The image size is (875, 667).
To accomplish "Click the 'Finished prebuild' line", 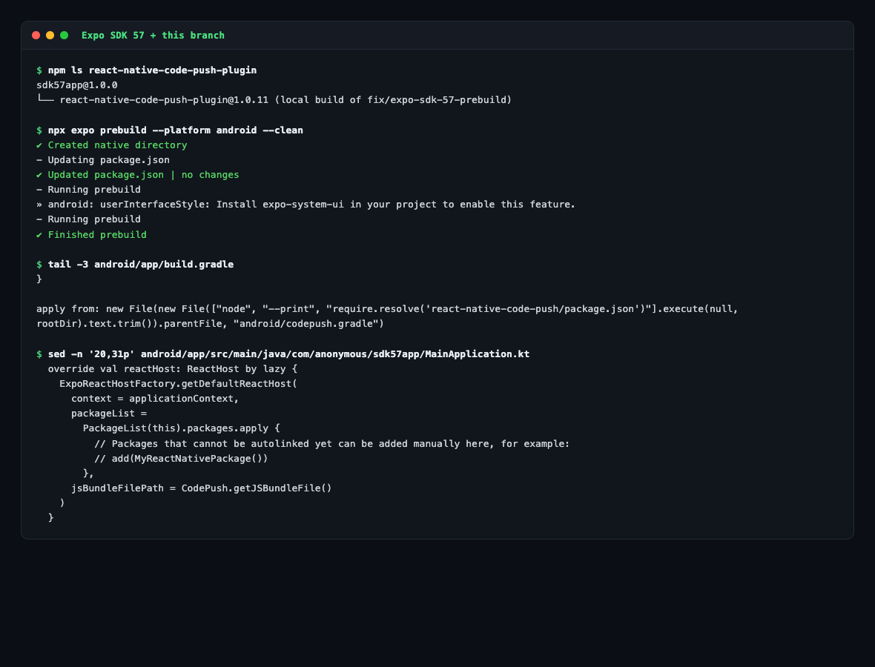I will [x=91, y=235].
